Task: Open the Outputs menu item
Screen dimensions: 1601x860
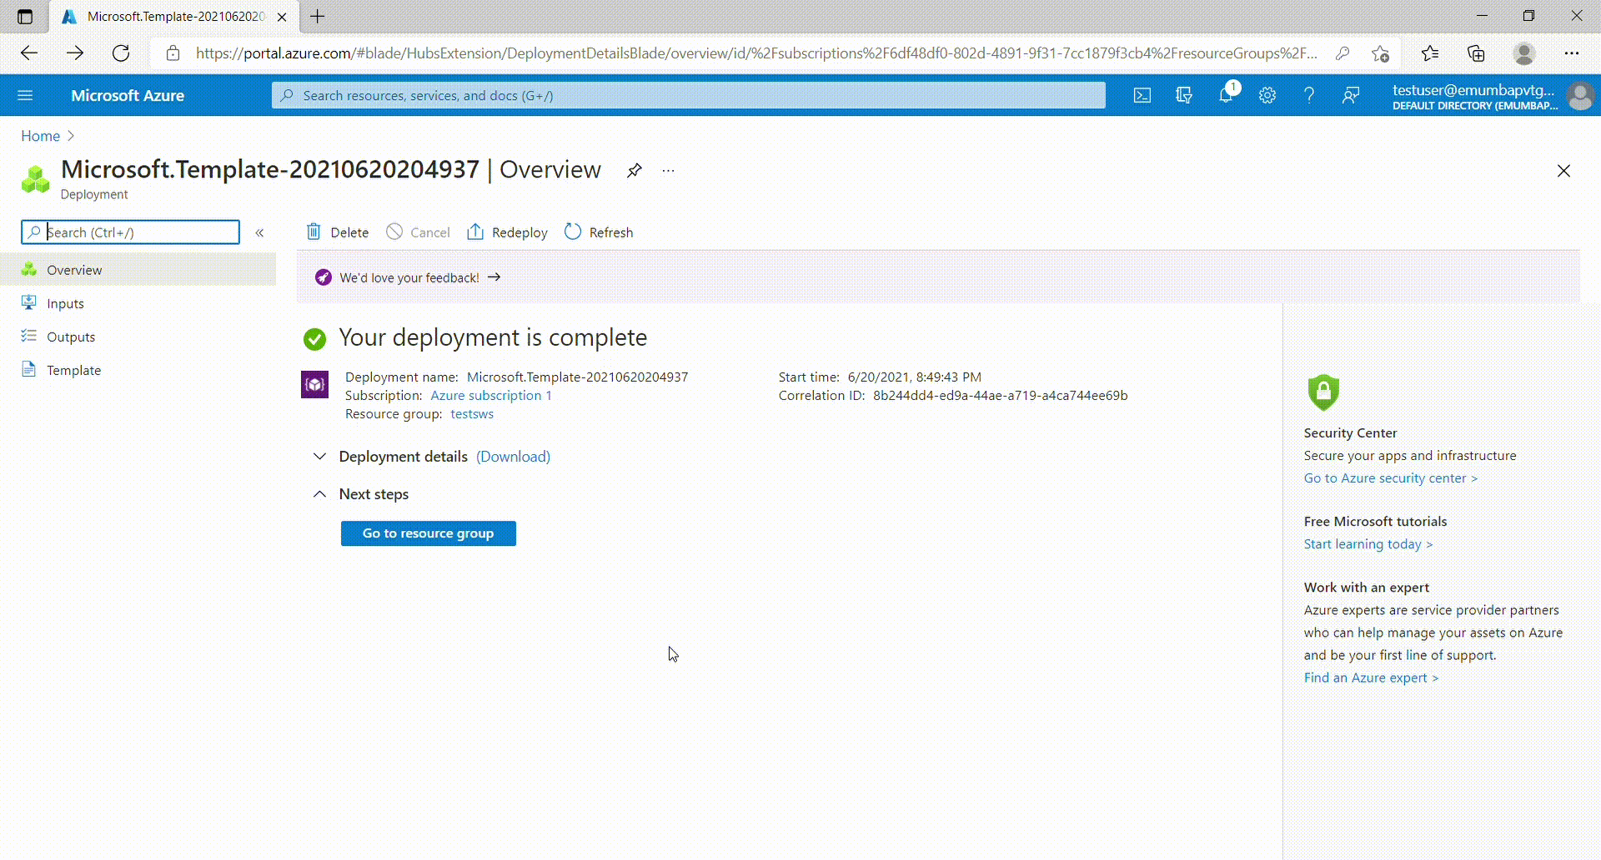Action: click(138, 337)
